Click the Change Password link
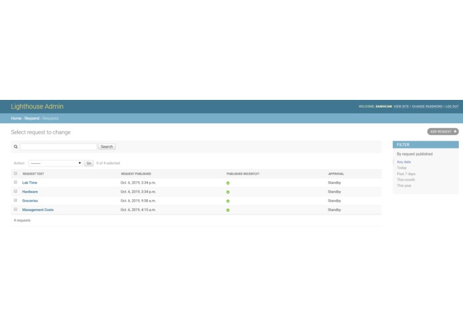 click(x=427, y=107)
